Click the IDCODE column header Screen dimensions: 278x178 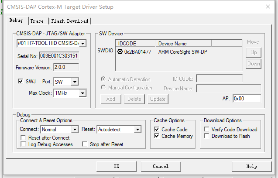pos(135,44)
